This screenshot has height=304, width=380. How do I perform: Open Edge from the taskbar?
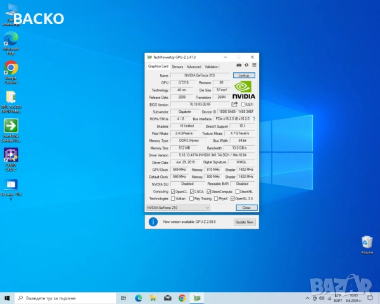tap(139, 298)
